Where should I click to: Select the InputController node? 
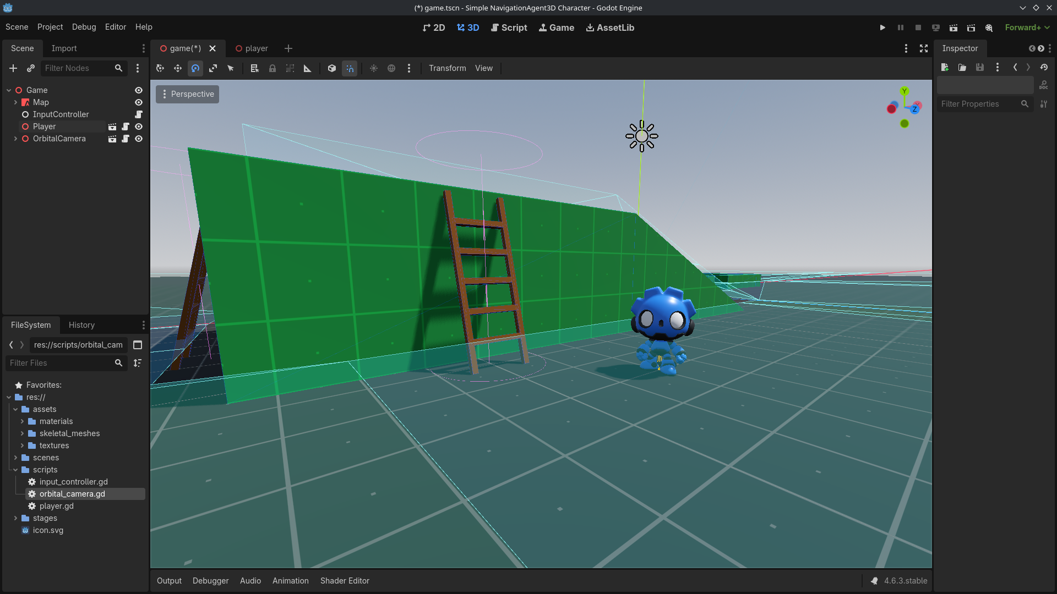pos(61,114)
